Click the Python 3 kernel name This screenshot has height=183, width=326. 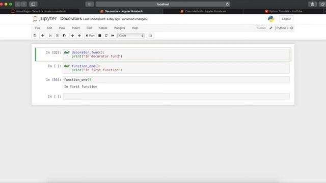point(282,28)
